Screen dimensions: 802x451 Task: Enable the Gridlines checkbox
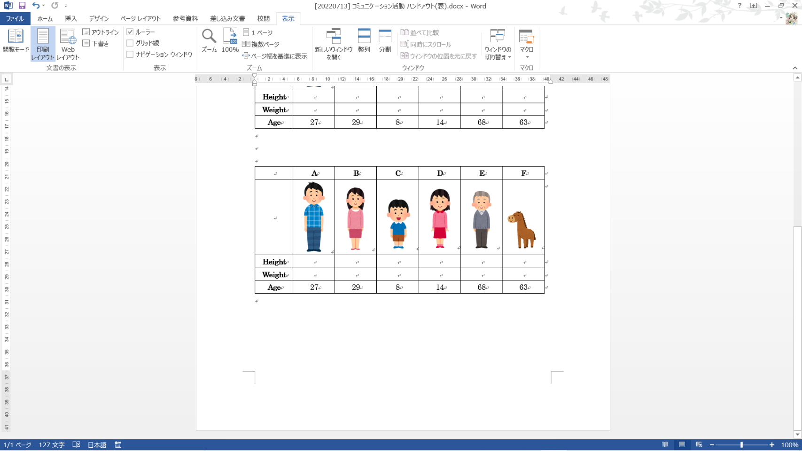(x=130, y=43)
